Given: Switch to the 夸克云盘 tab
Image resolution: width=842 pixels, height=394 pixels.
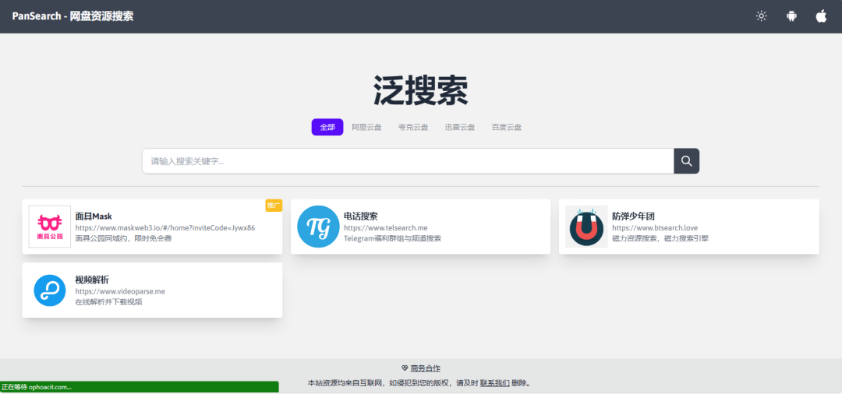Looking at the screenshot, I should point(413,128).
